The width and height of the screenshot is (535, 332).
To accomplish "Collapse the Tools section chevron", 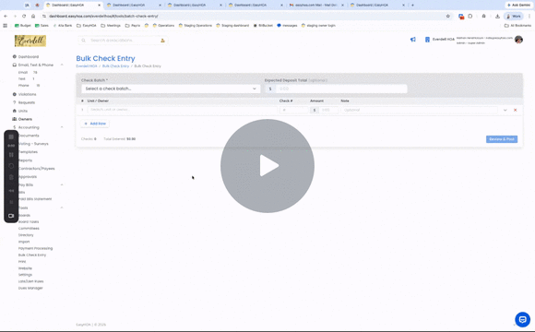I will [62, 207].
